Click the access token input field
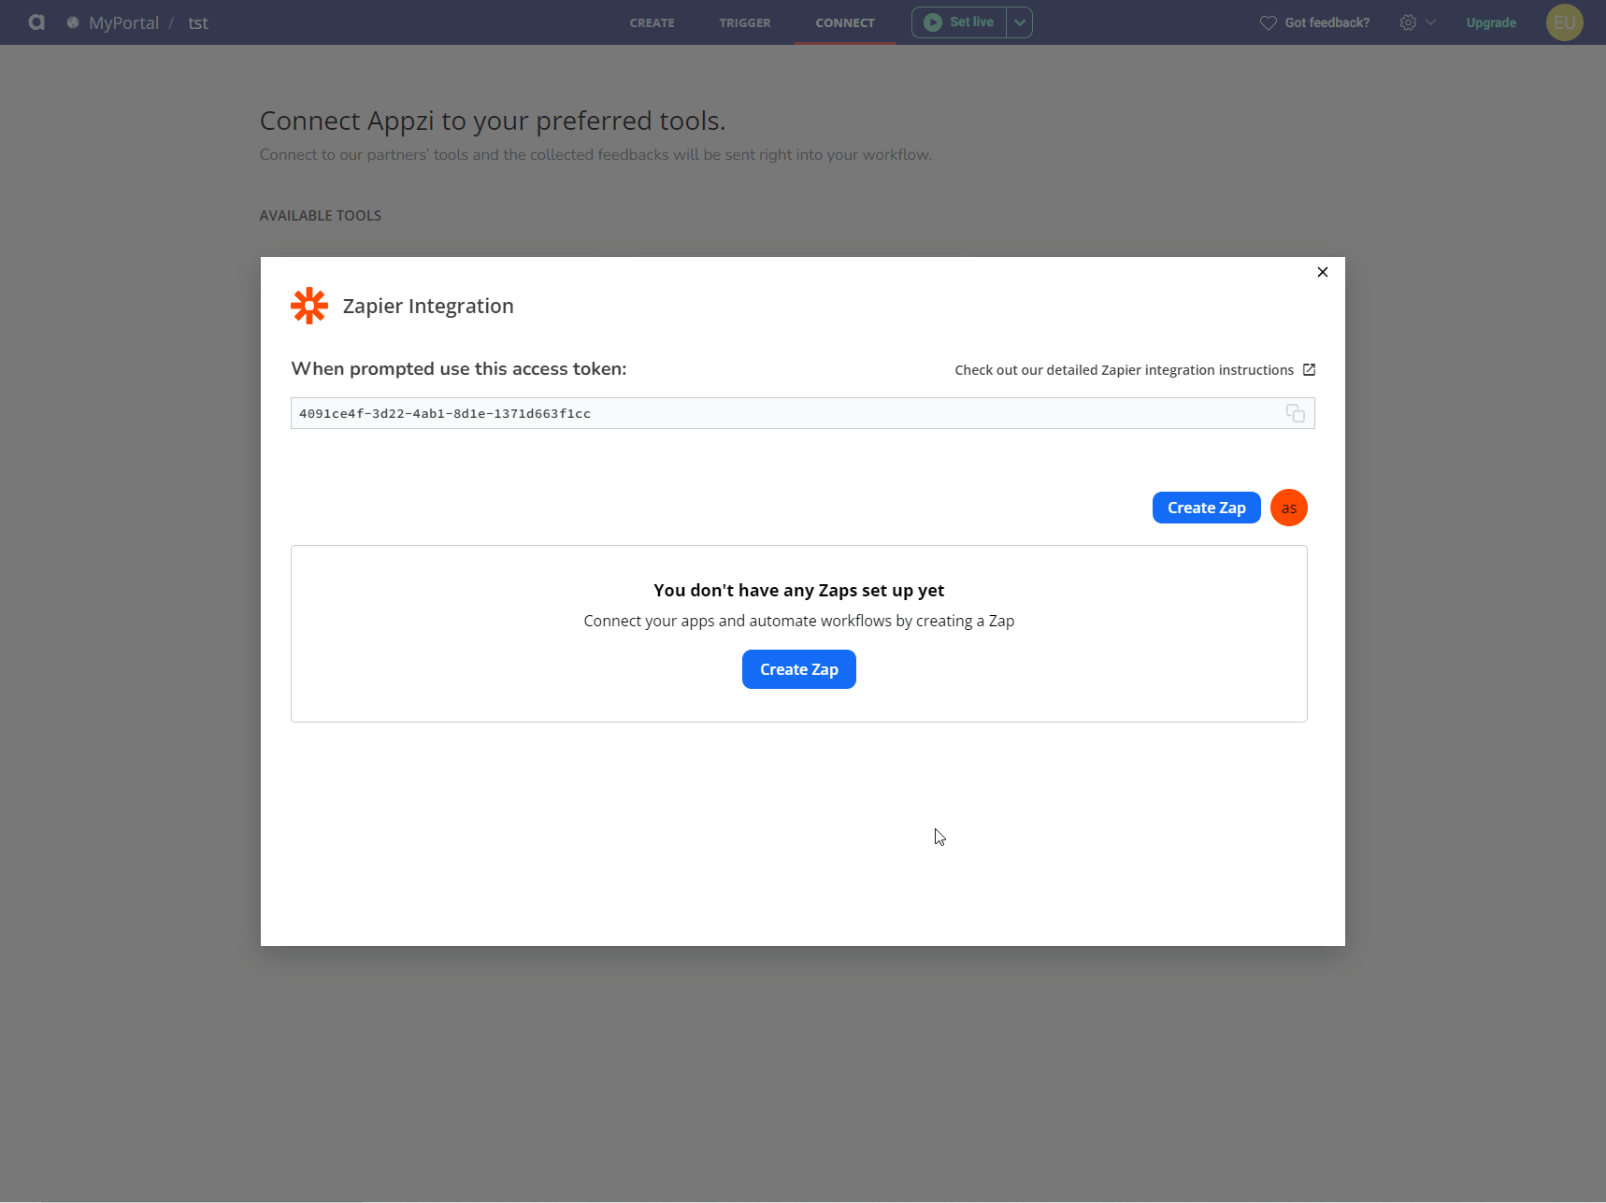 [x=802, y=413]
